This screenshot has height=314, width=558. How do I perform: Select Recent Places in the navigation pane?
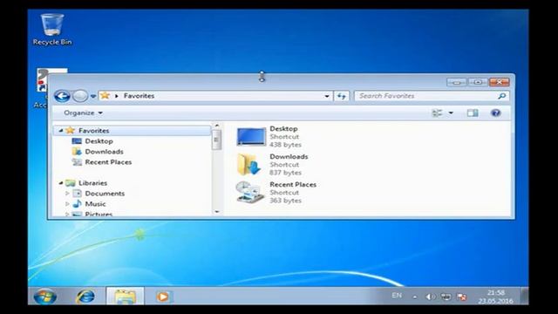click(x=108, y=162)
